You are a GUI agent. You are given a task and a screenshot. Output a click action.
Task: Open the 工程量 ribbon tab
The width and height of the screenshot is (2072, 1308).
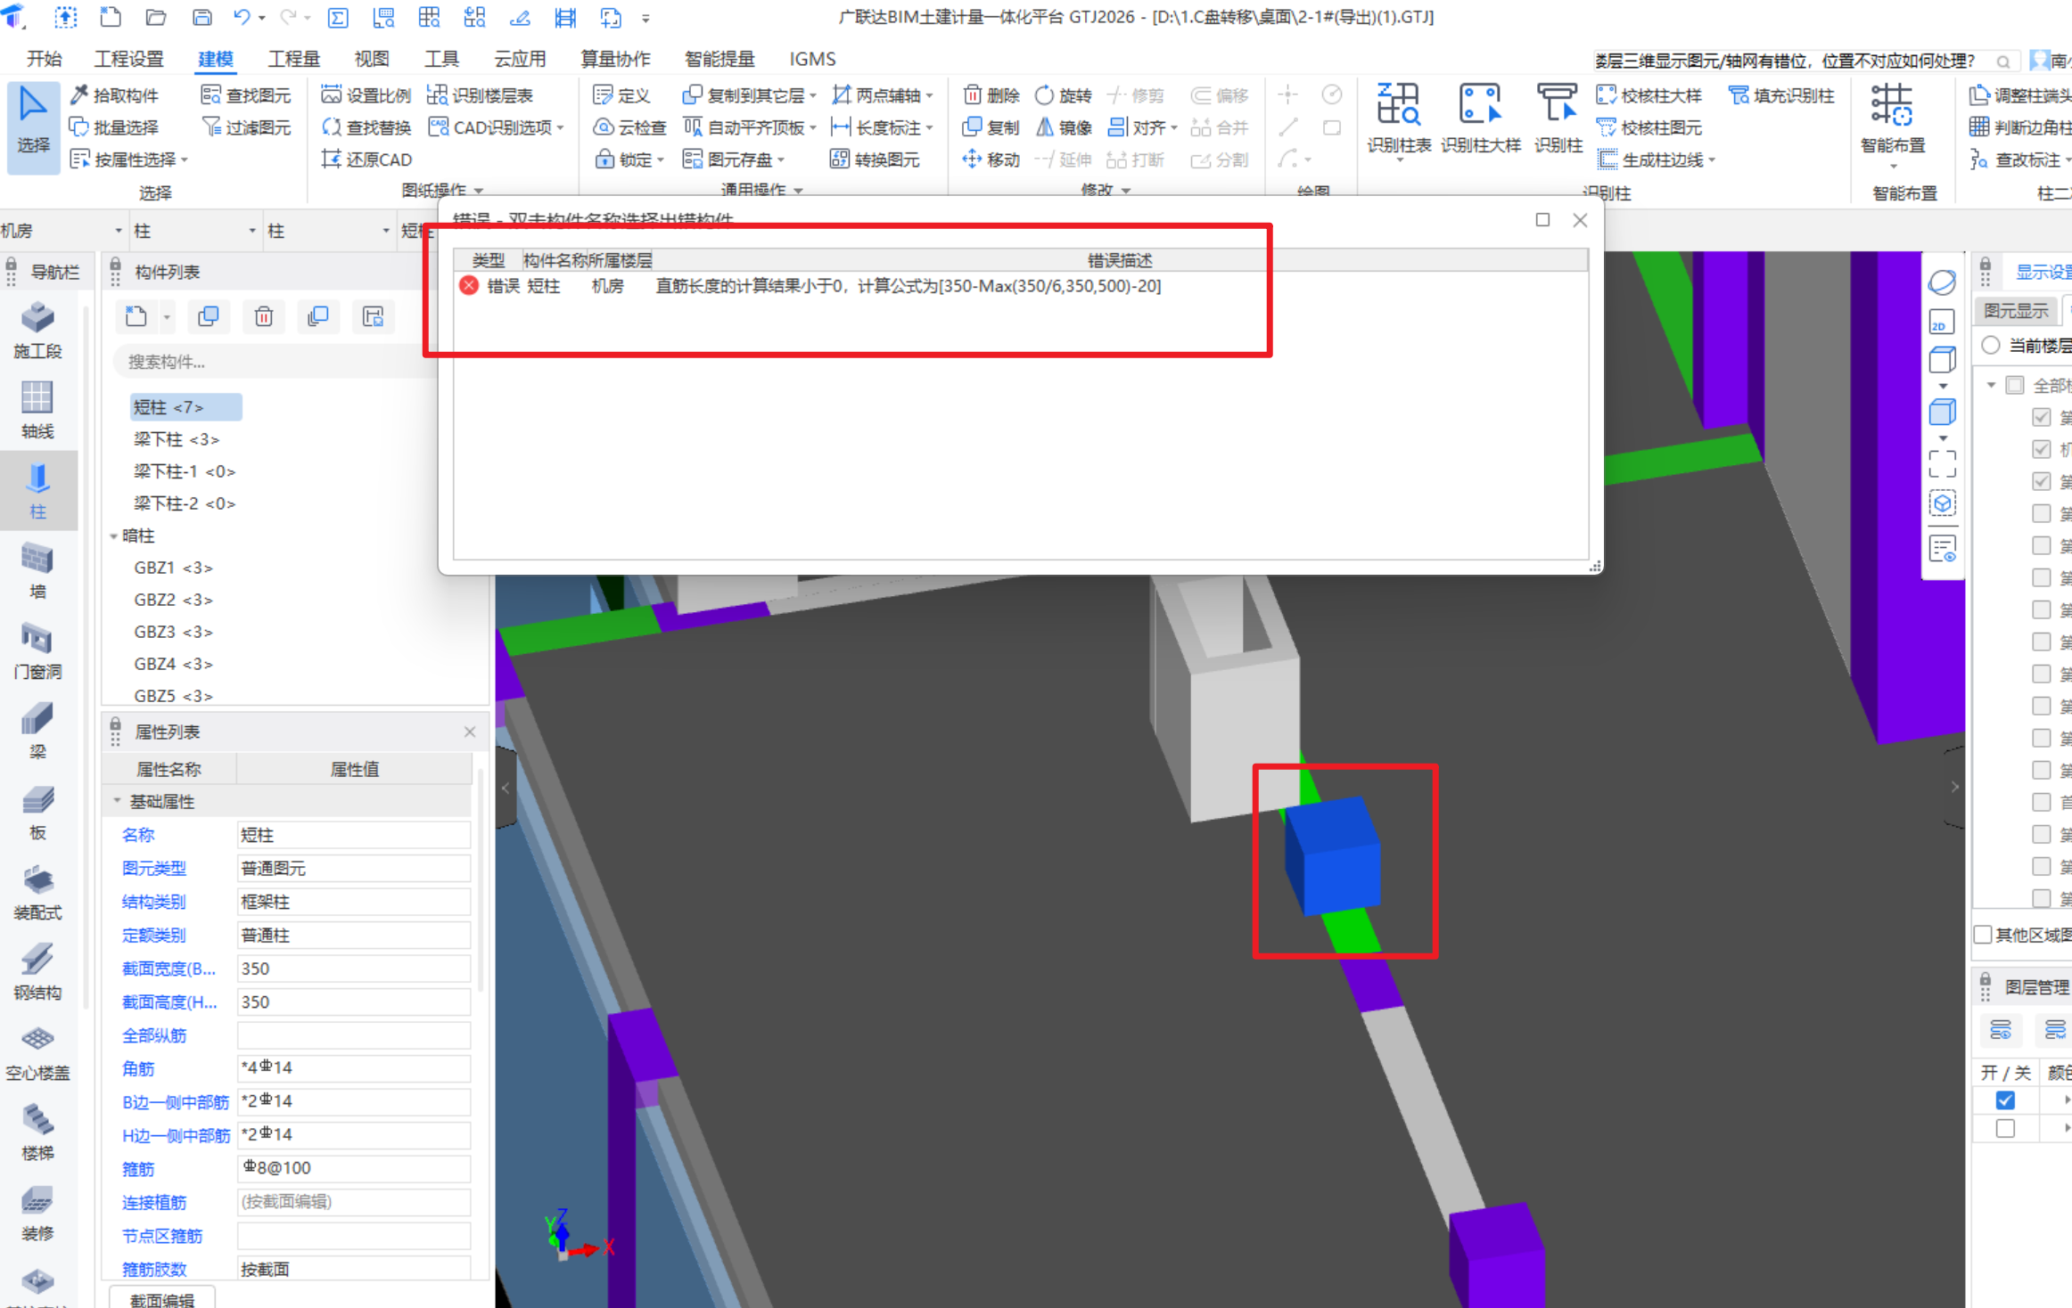pyautogui.click(x=293, y=59)
